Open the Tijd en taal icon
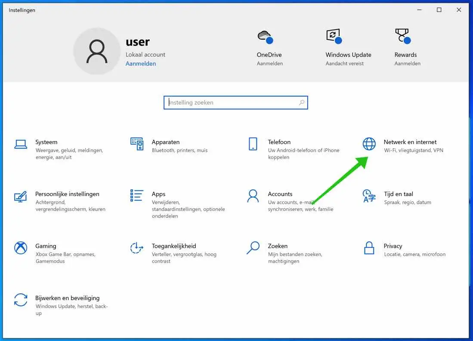473x341 pixels. pos(369,196)
